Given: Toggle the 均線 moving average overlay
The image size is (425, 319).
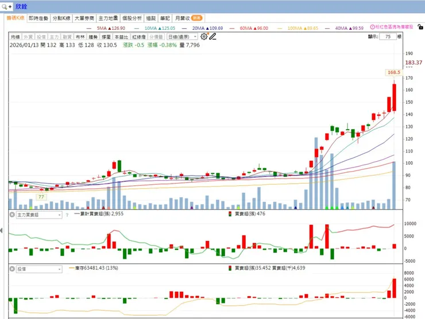Looking at the screenshot, I should tap(16, 37).
